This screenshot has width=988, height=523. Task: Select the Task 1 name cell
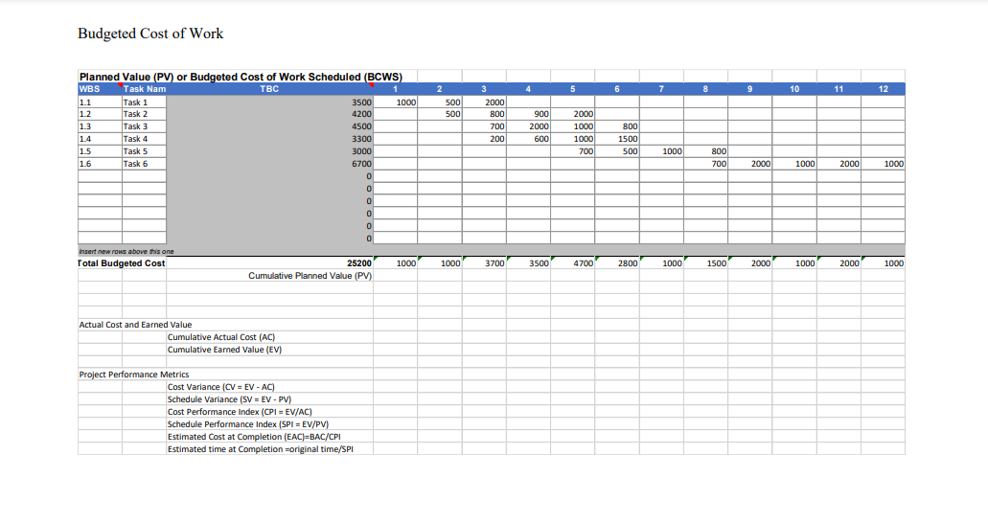pos(145,102)
